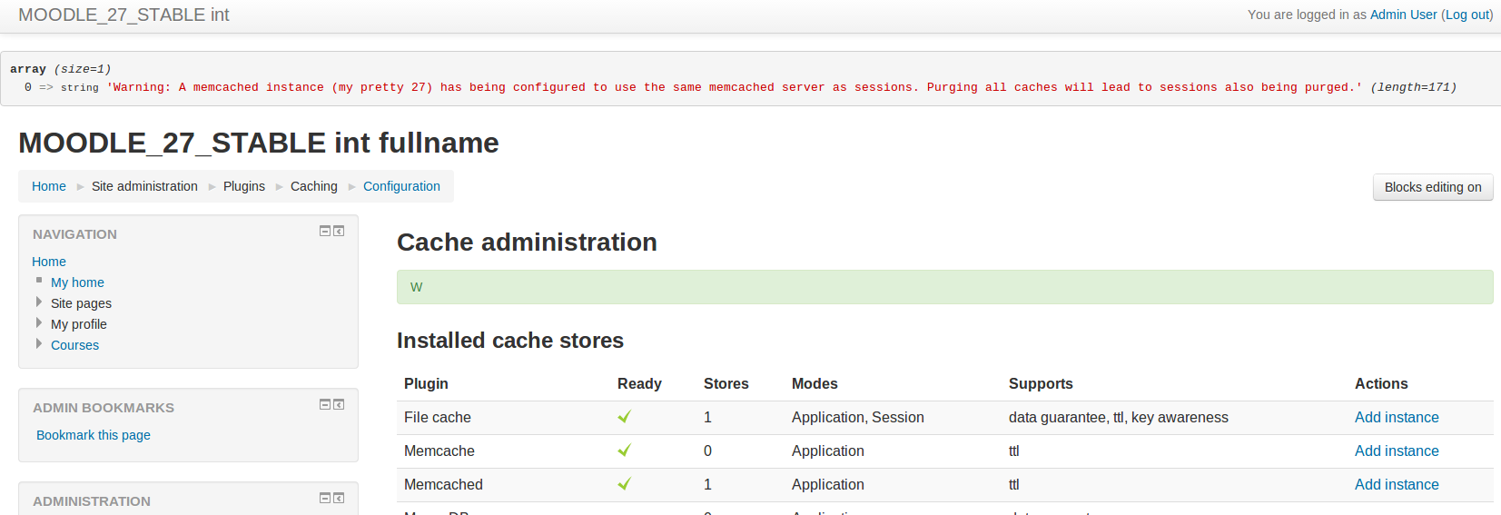
Task: Click the Installed cache stores heading
Action: (x=510, y=341)
